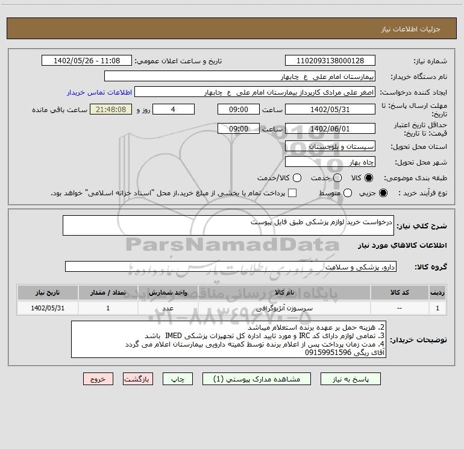Select the خدمت radio button
This screenshot has width=464, height=449.
coord(337,178)
